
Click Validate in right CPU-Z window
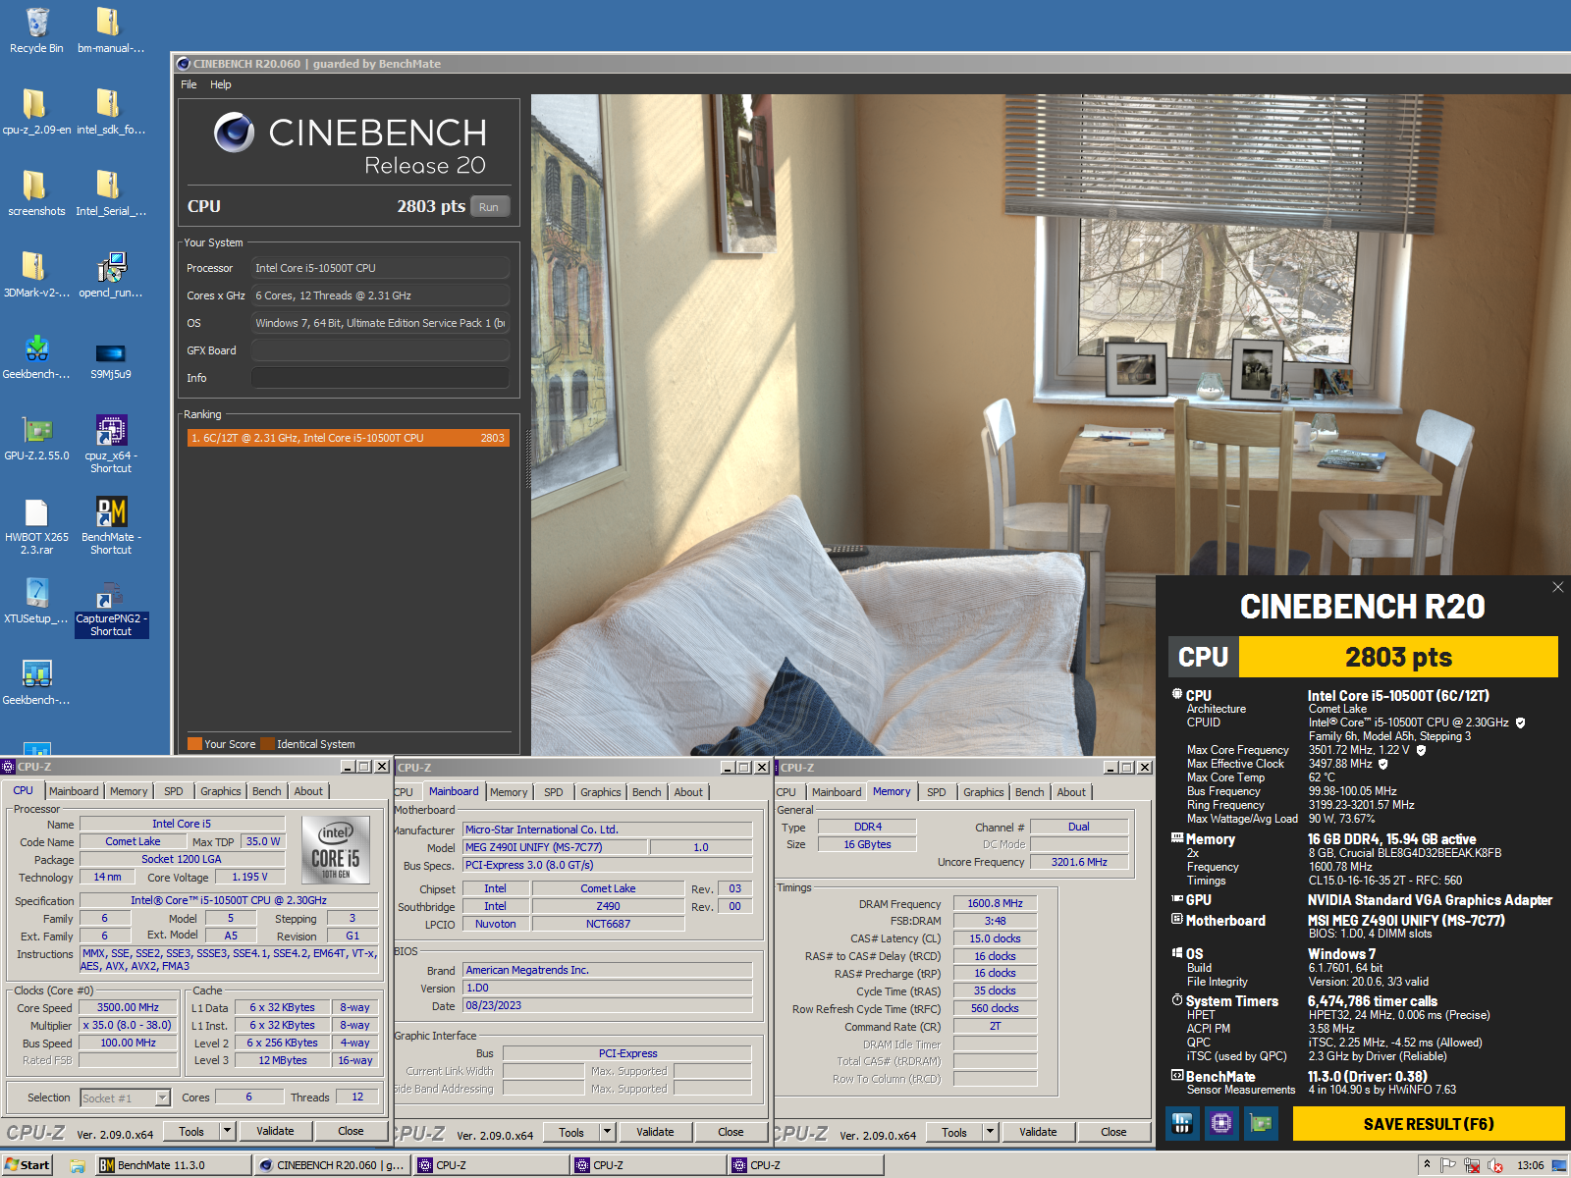click(1038, 1132)
